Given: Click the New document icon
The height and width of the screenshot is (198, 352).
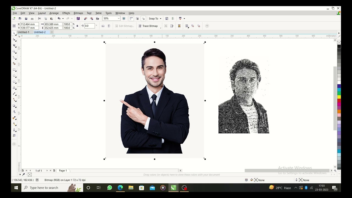Looking at the screenshot, I should (14, 18).
